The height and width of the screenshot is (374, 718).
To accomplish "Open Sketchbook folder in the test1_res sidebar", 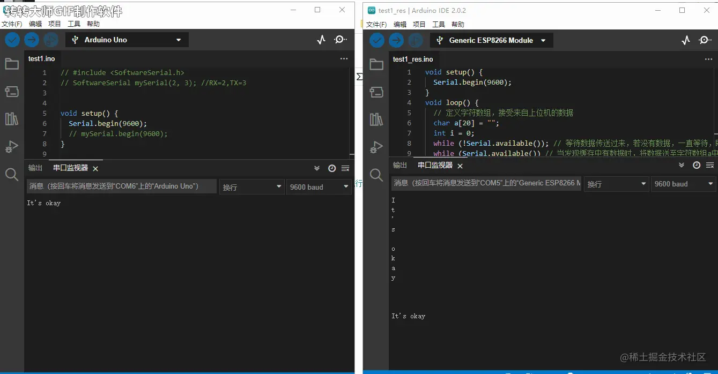I will (x=376, y=65).
